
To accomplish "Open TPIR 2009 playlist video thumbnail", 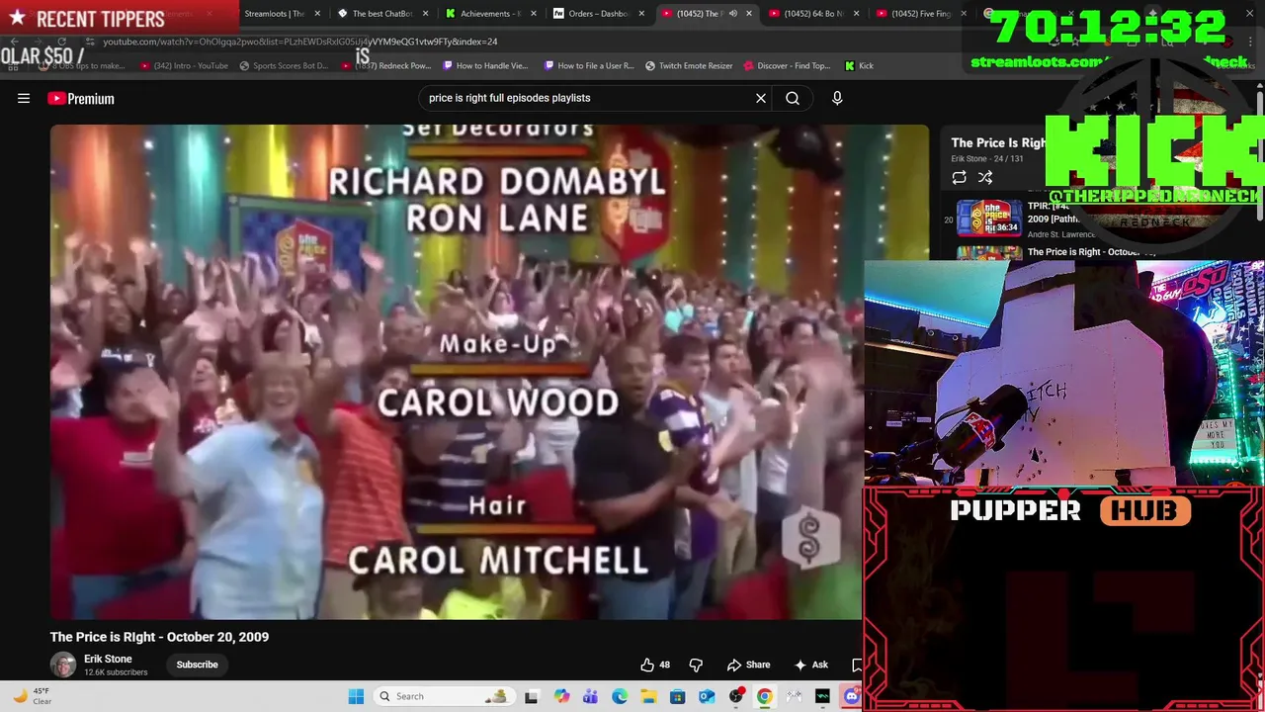I will pos(989,220).
